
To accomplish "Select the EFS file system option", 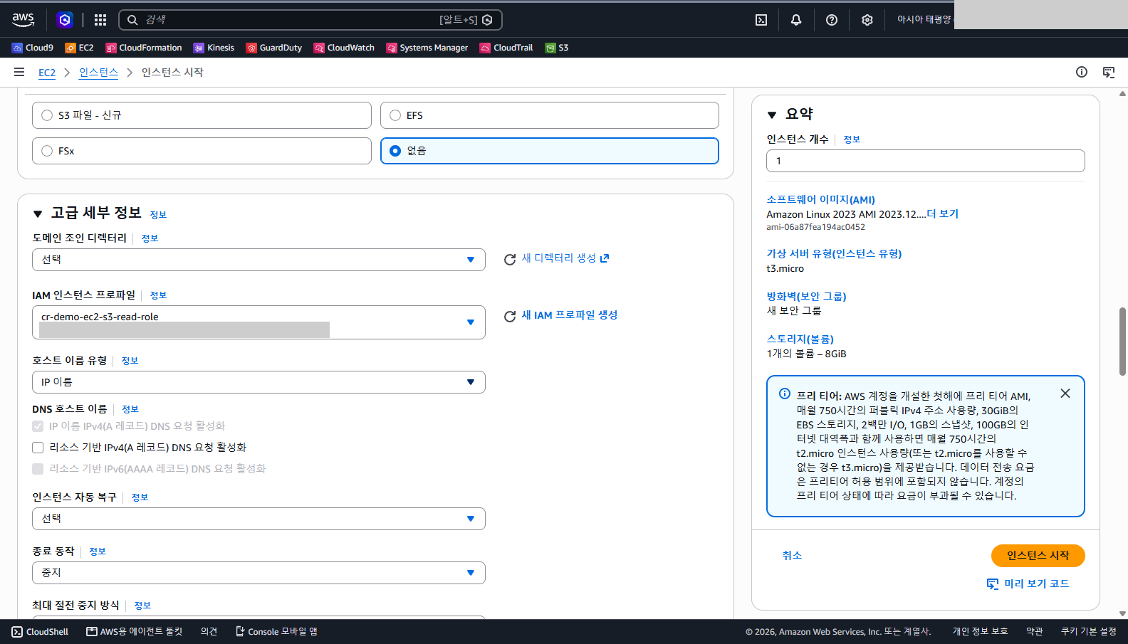I will click(x=550, y=115).
